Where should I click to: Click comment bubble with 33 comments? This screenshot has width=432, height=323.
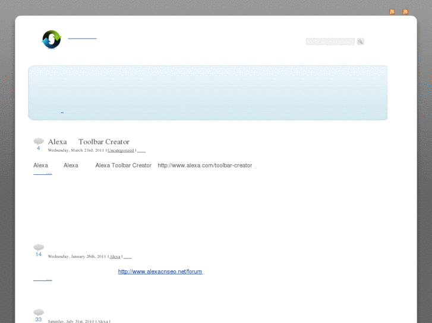tap(38, 315)
